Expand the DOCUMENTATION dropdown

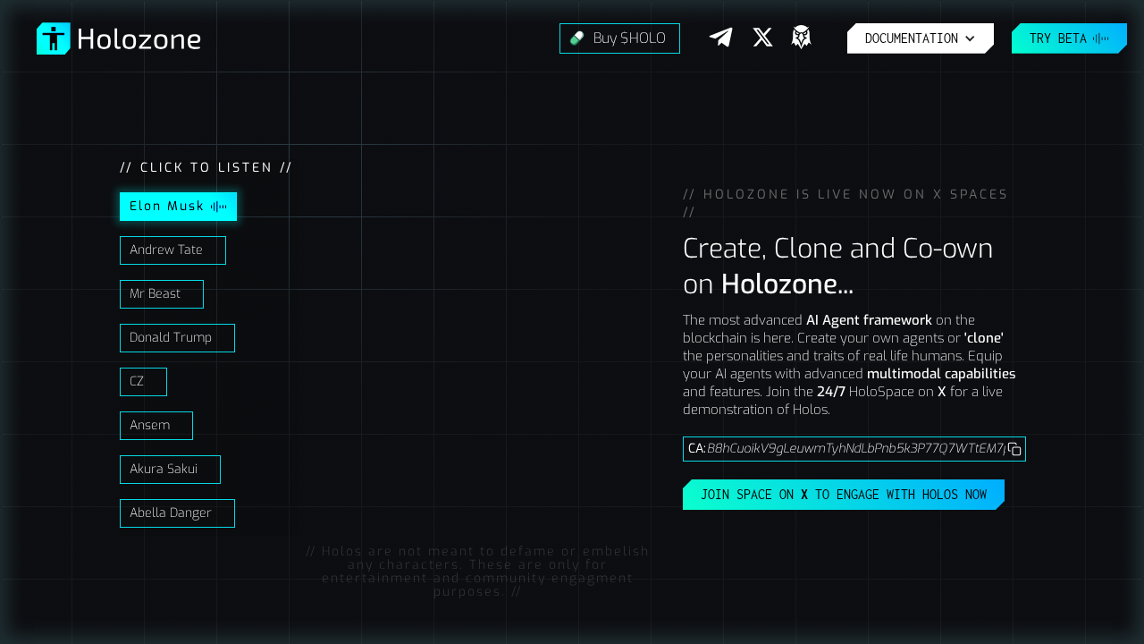pos(920,38)
